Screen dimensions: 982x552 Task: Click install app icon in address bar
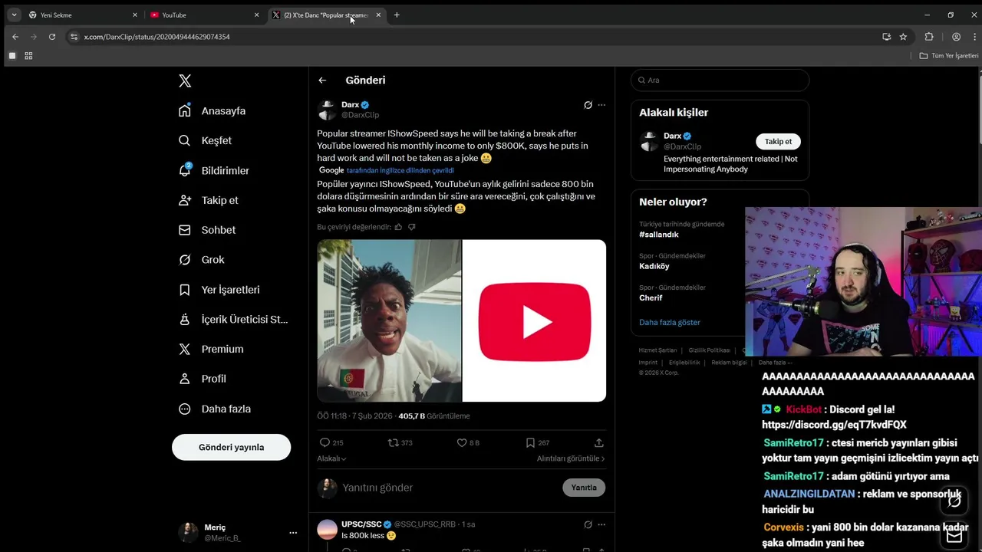(x=886, y=36)
